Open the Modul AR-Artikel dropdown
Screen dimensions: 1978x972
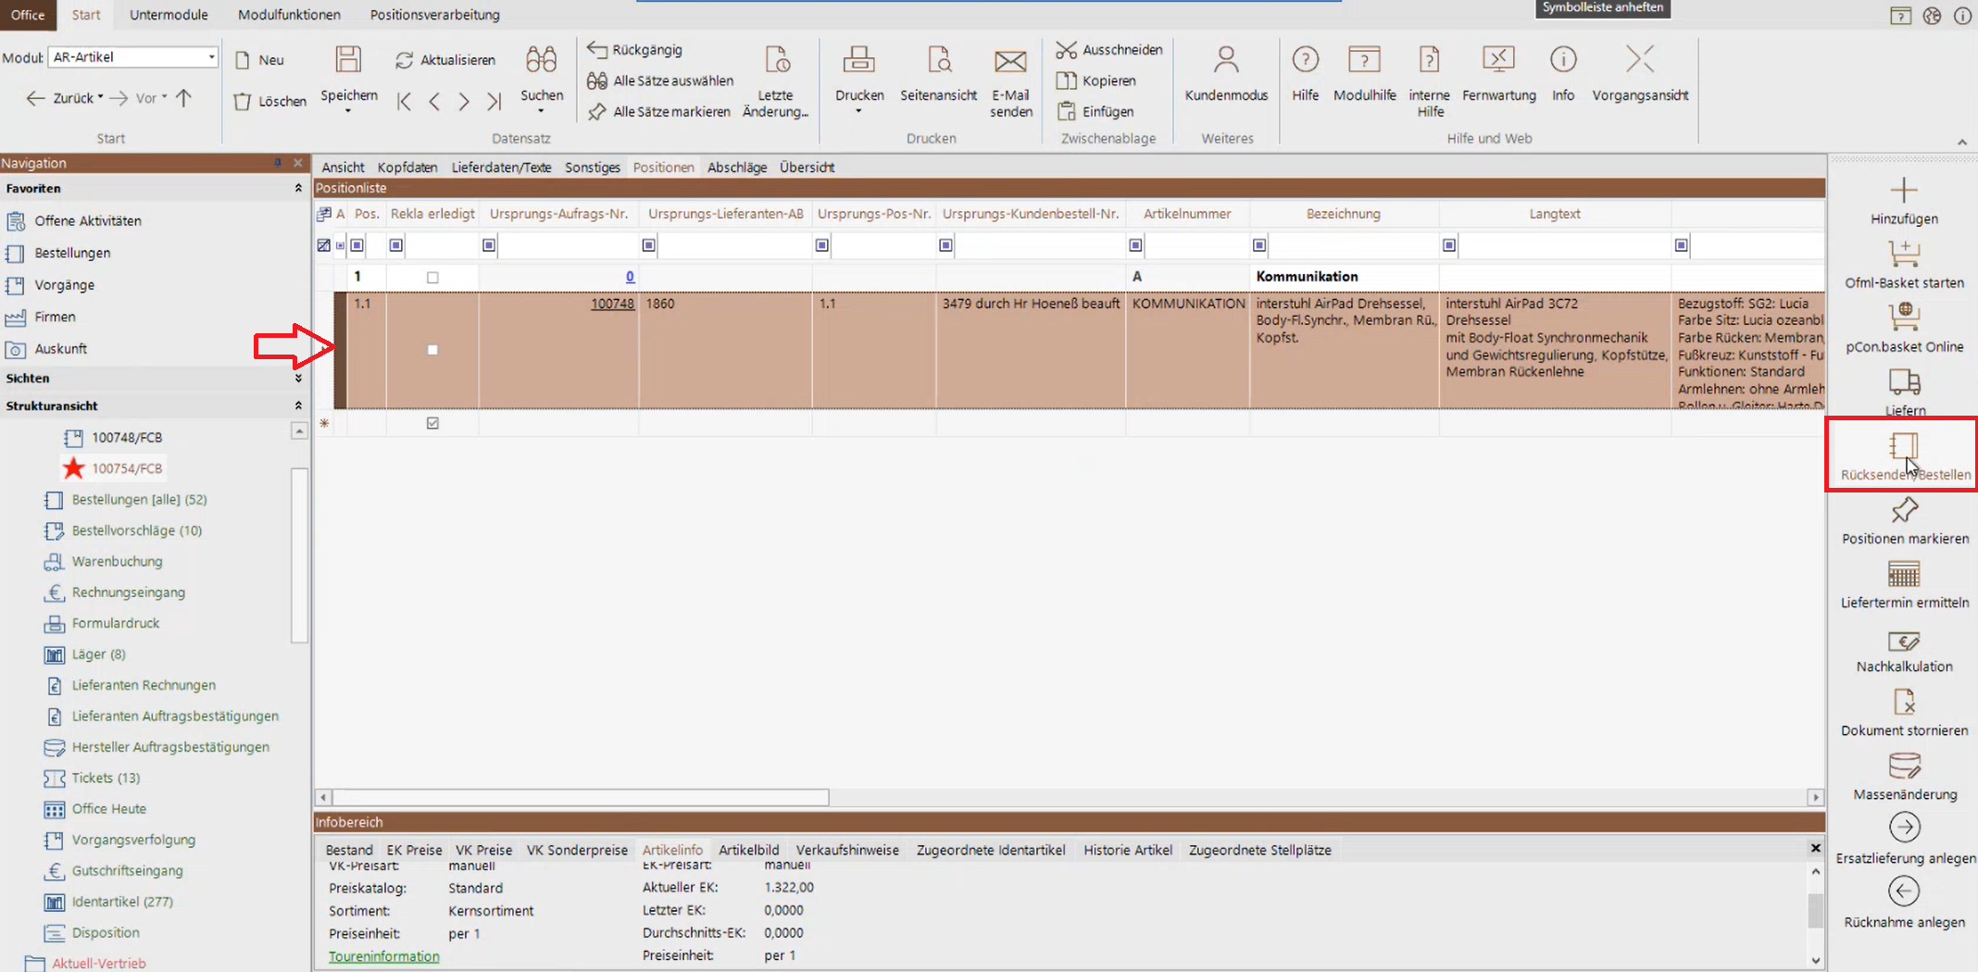[x=211, y=57]
